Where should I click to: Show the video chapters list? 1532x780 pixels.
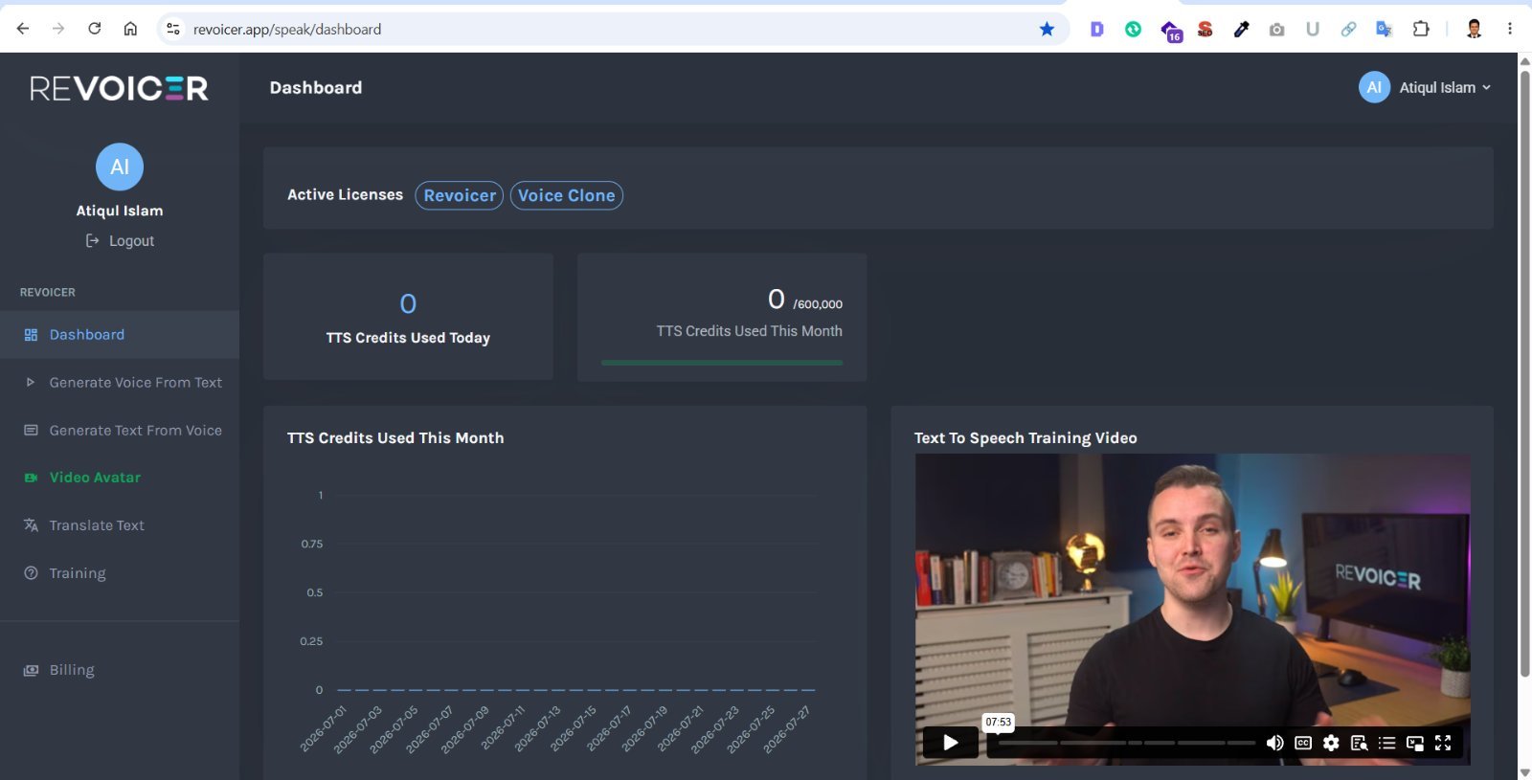1386,743
